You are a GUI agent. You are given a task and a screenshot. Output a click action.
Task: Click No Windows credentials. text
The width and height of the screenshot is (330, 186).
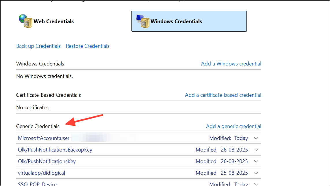[x=45, y=76]
